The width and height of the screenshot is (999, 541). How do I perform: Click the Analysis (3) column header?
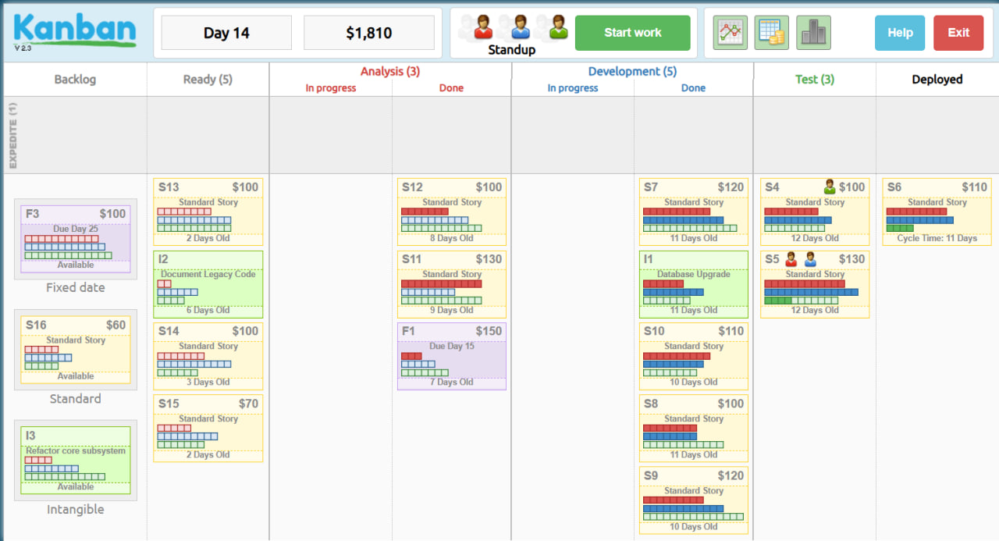389,72
